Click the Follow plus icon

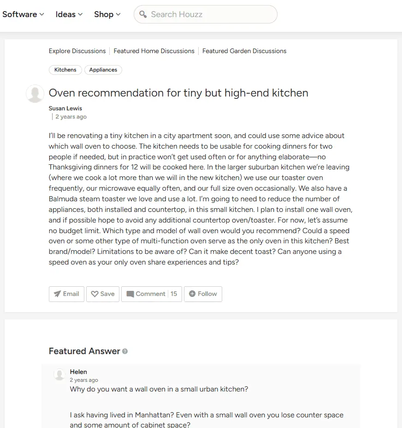tap(192, 294)
